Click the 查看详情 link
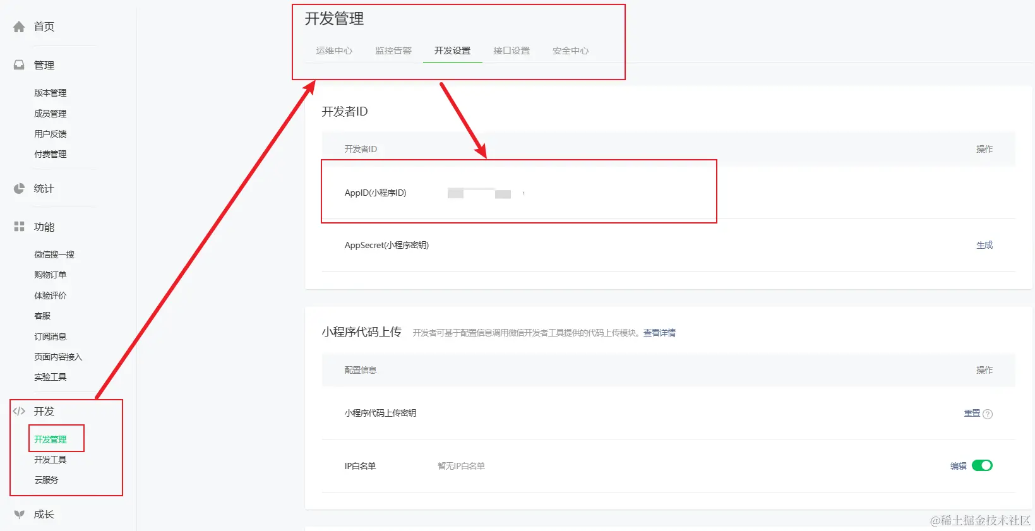1035x531 pixels. coord(659,333)
